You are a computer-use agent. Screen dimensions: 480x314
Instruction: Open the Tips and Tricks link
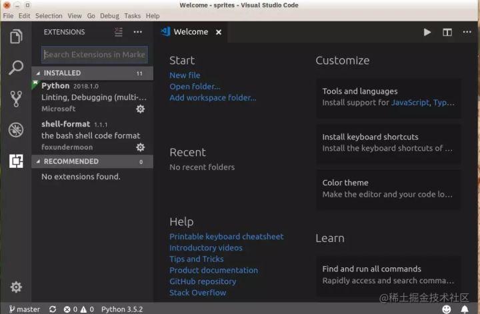[x=197, y=259]
